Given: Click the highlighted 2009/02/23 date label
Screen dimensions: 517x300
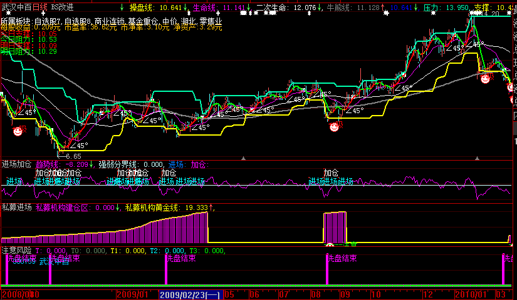Looking at the screenshot, I should coord(189,294).
